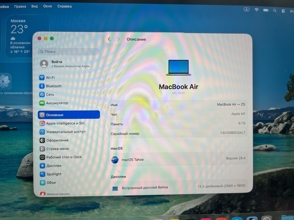The width and height of the screenshot is (294, 220).
Task: Open the Правка menu
Action: coord(20,6)
